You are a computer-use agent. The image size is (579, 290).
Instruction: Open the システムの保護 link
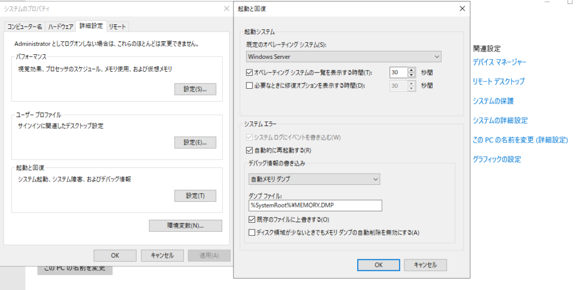coord(493,101)
